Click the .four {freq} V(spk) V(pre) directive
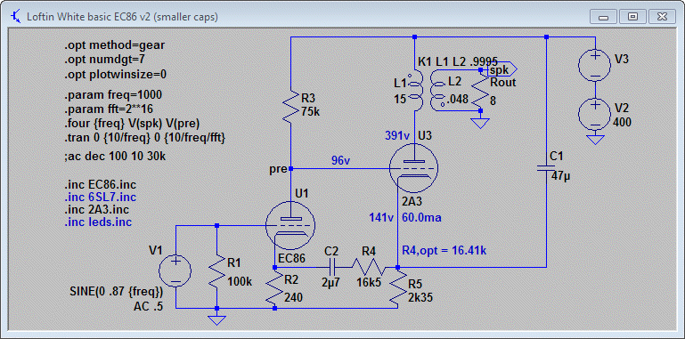 132,123
